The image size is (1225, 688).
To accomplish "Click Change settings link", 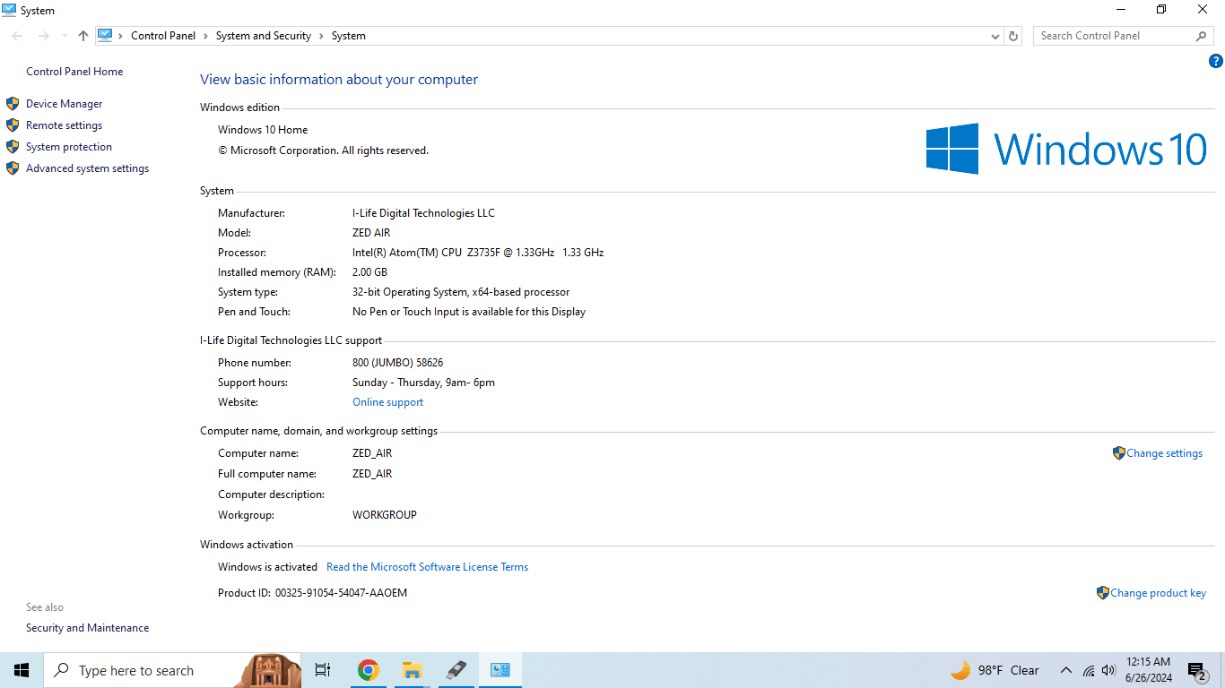I will [1165, 453].
